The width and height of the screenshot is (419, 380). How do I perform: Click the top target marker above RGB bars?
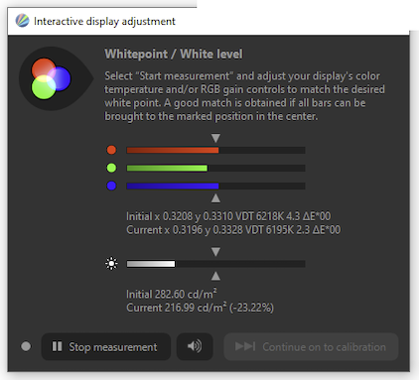point(215,138)
